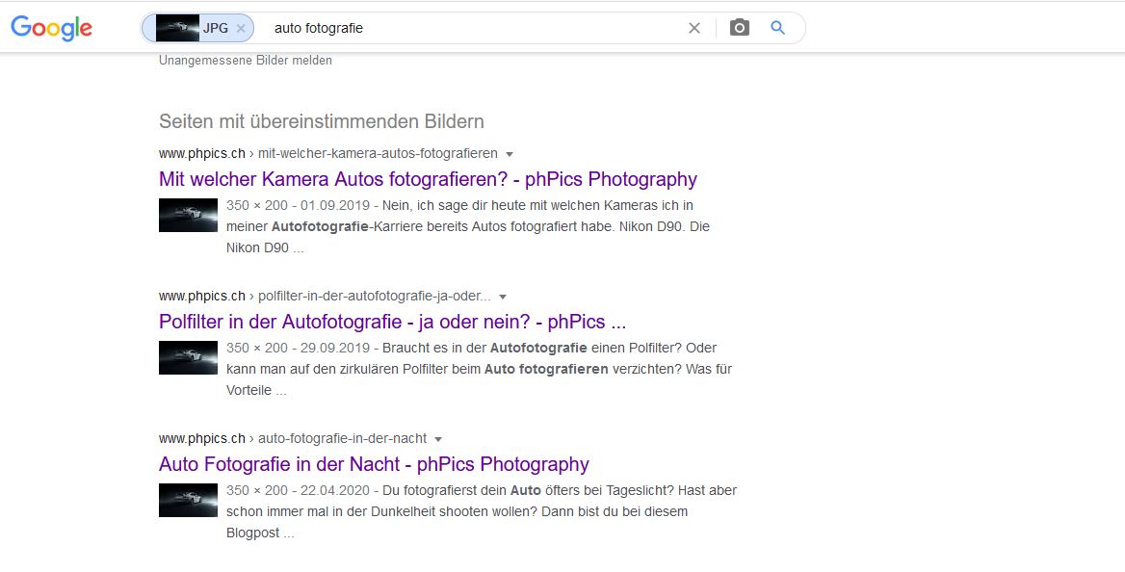Screen dimensions: 1125x572
Task: Click 'Seiten mit übereinstimmenden Bildern' heading
Action: pyautogui.click(x=322, y=121)
